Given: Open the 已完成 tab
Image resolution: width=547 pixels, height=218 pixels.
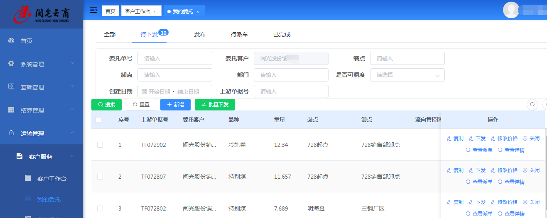Looking at the screenshot, I should [x=282, y=35].
